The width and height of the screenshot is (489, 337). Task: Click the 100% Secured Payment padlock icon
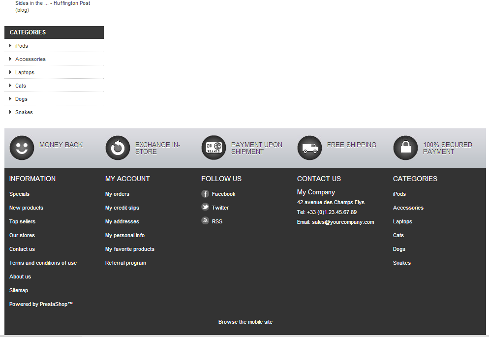405,148
